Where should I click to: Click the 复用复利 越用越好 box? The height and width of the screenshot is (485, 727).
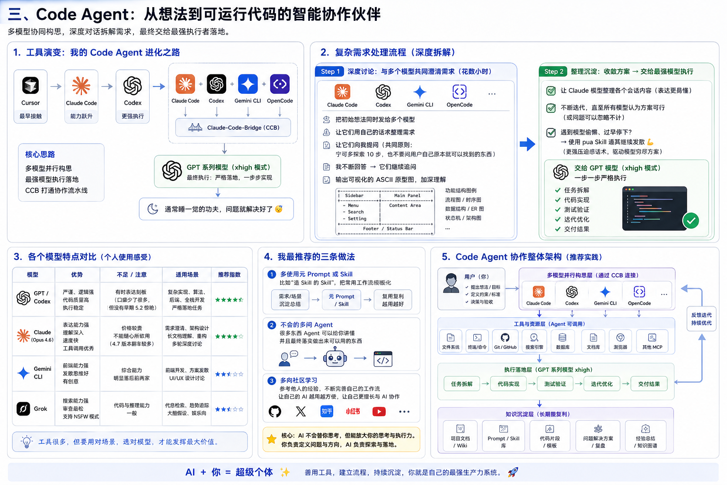point(393,300)
